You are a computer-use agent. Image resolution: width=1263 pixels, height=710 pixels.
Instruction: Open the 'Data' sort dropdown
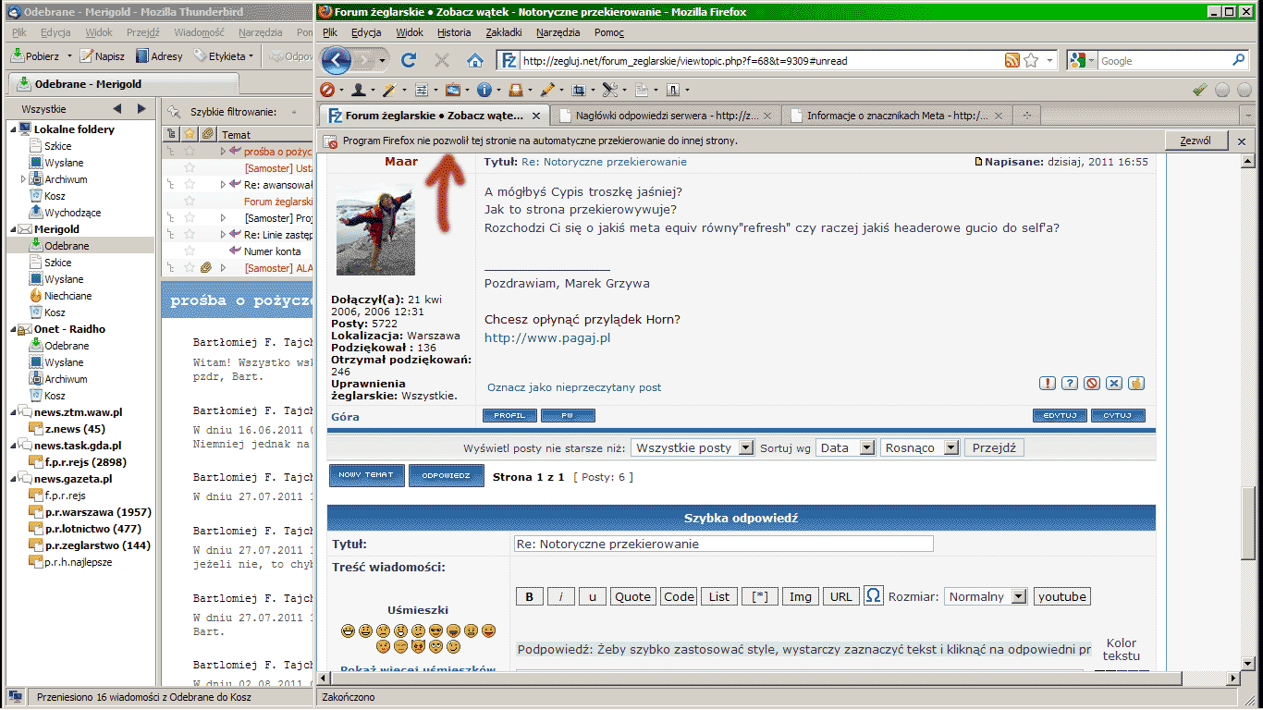point(845,447)
